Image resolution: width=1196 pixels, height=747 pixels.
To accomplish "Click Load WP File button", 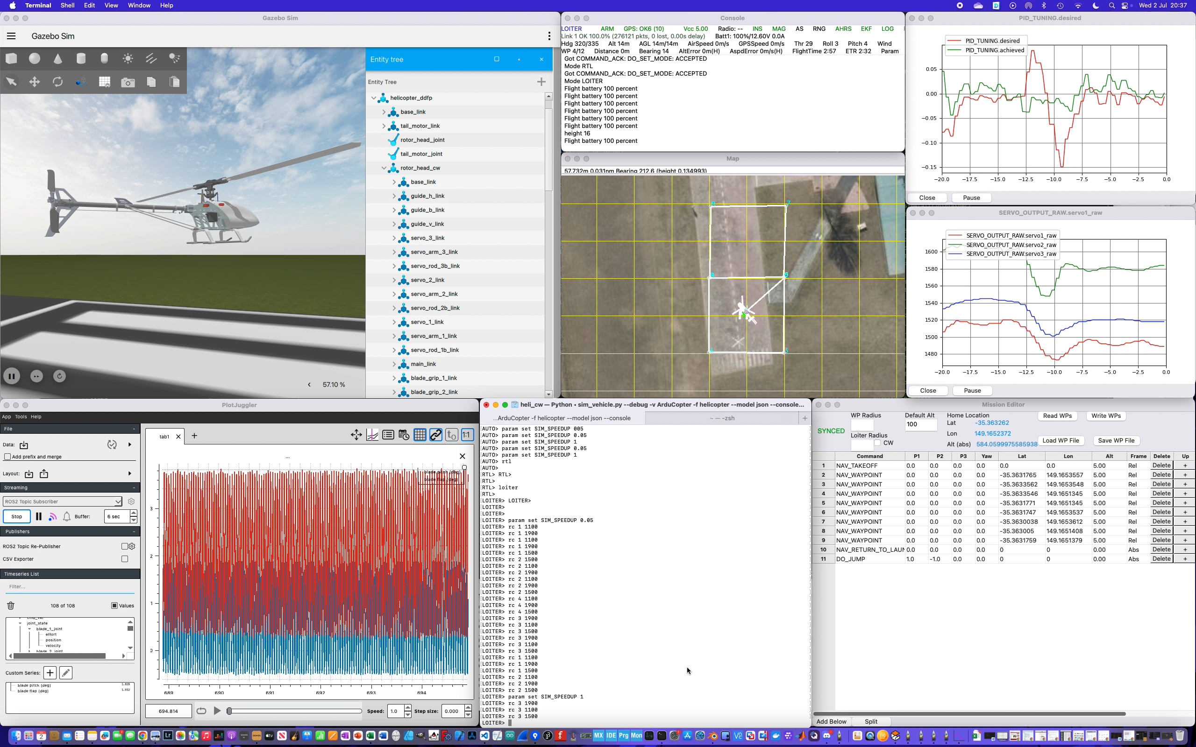I will pos(1061,441).
